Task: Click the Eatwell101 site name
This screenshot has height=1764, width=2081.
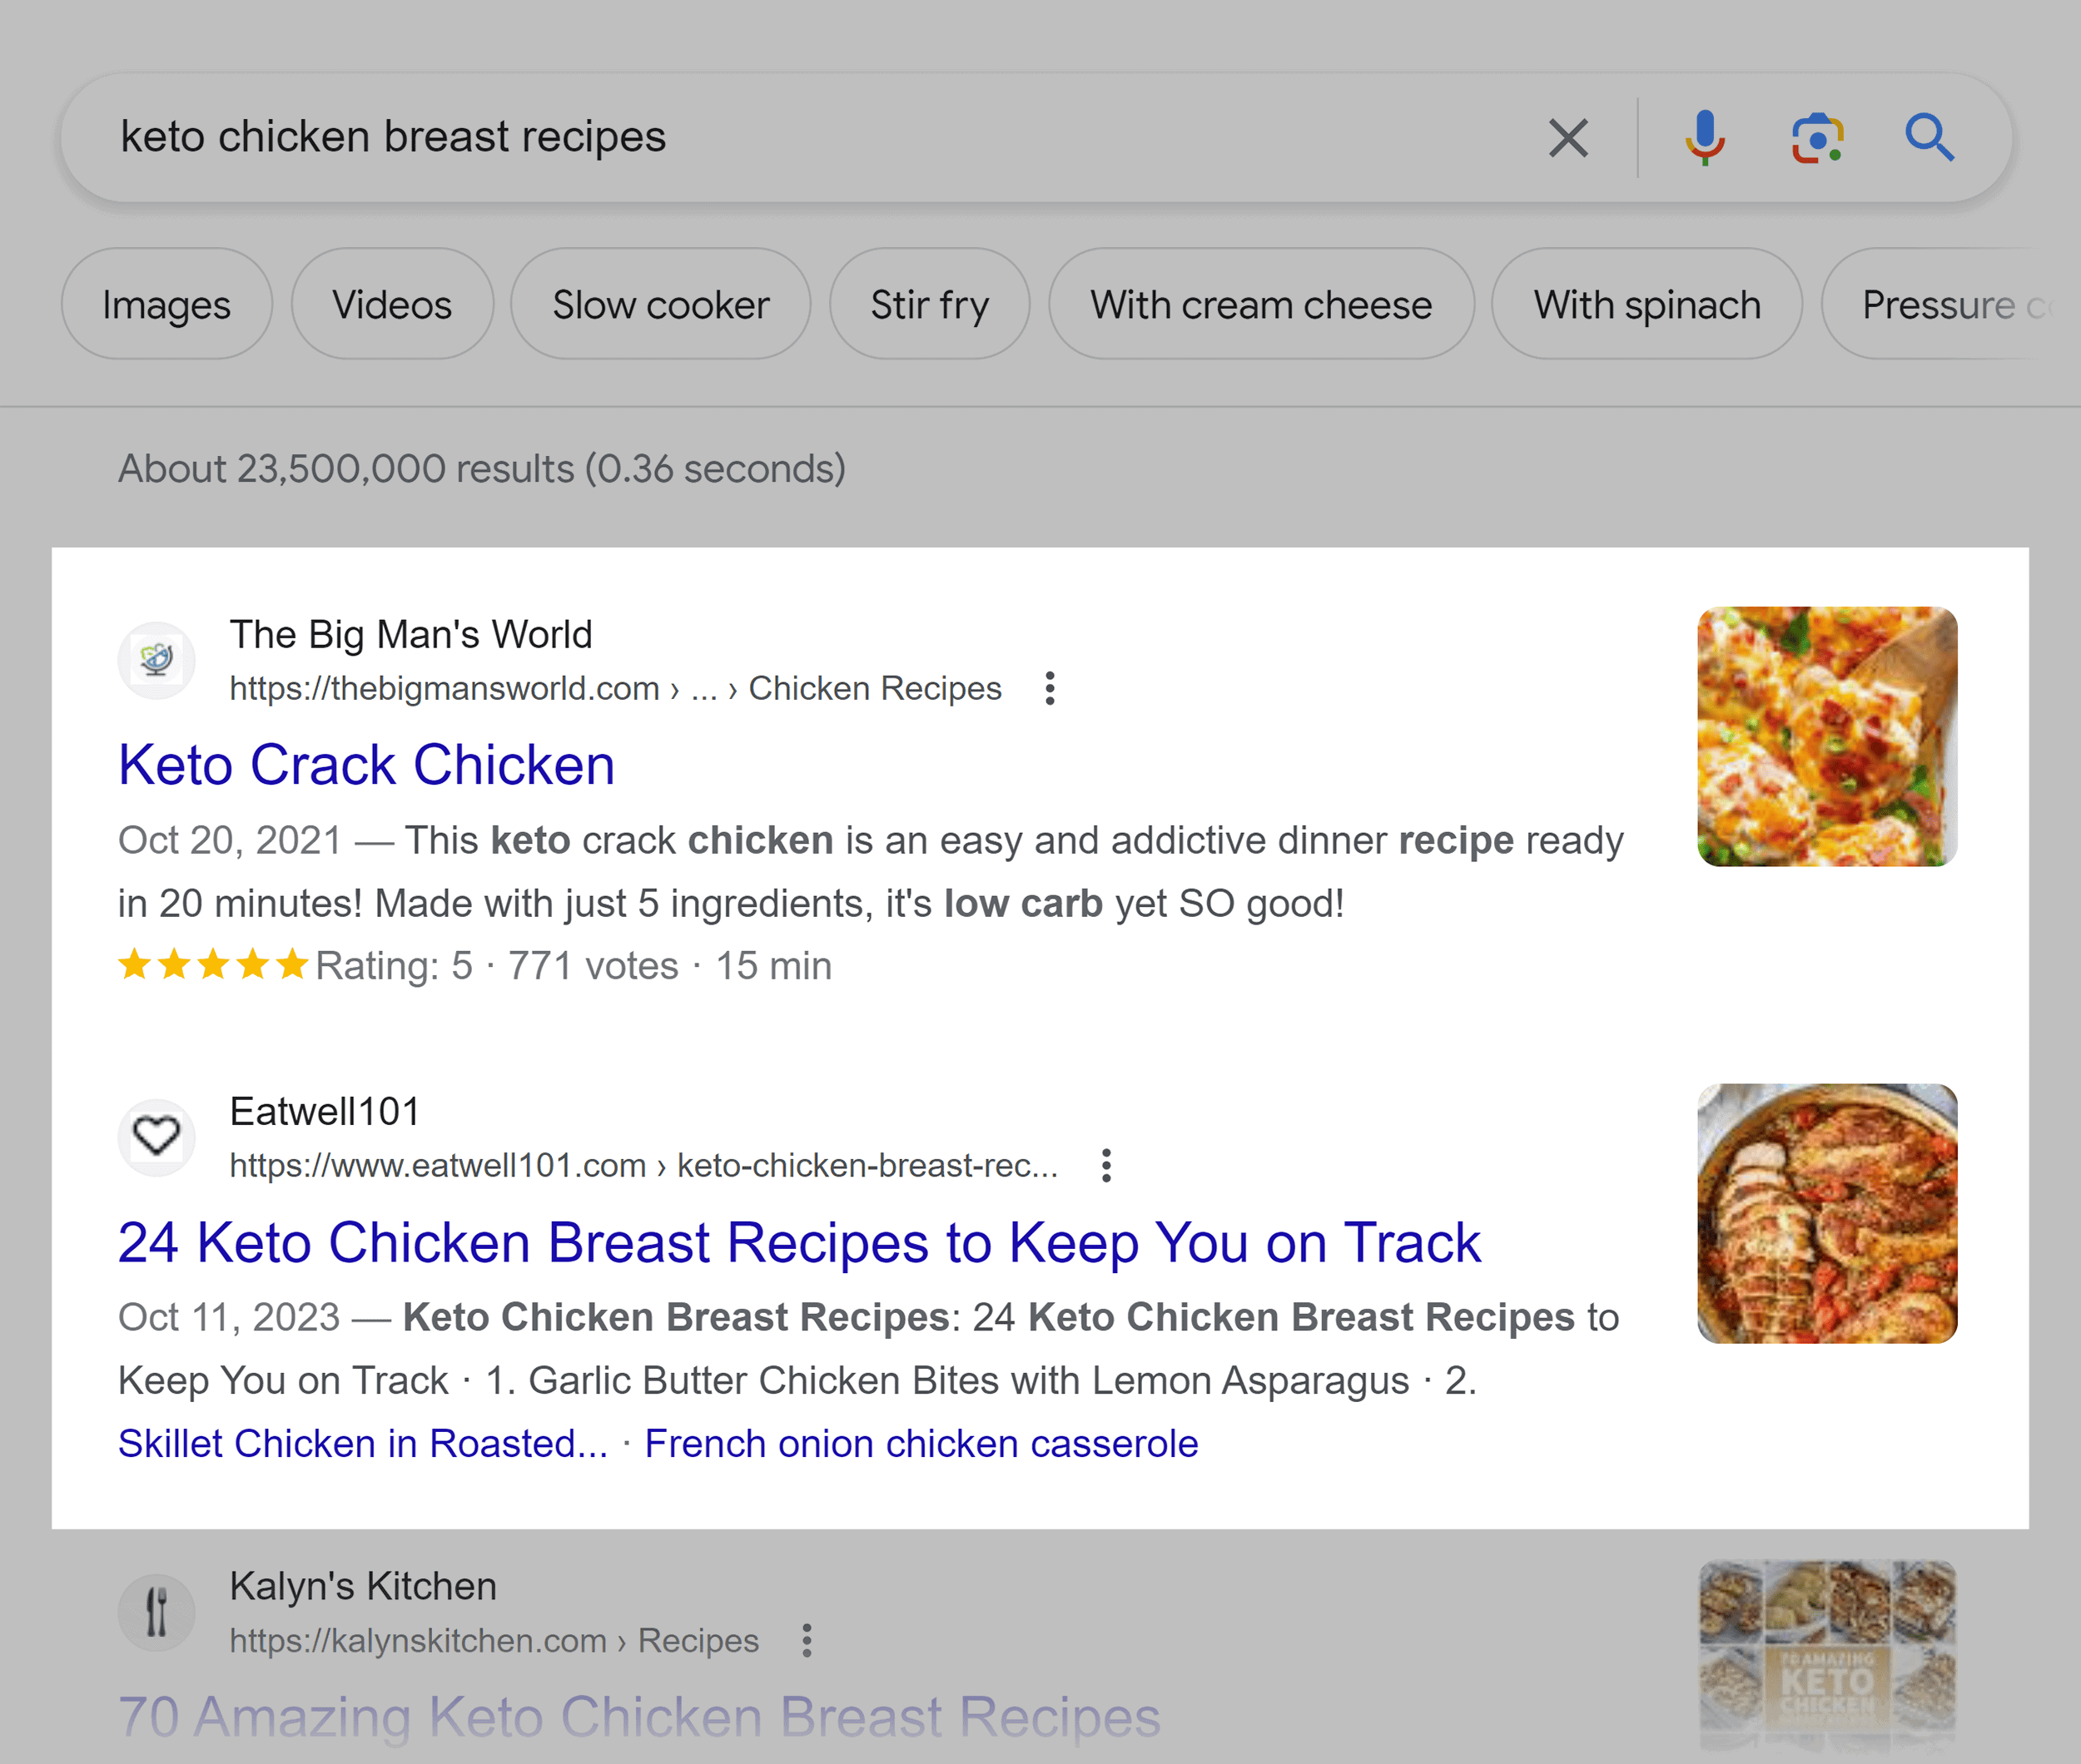Action: point(325,1111)
